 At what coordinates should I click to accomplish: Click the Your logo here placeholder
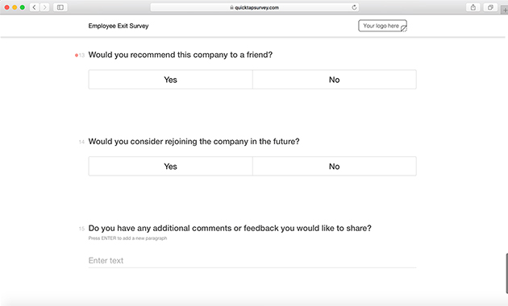[382, 26]
